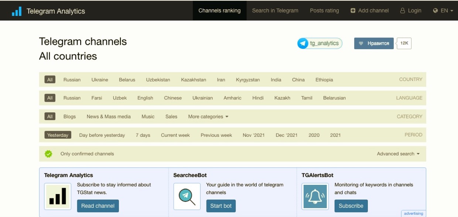
Task: Select the Sales category
Action: coord(171,116)
